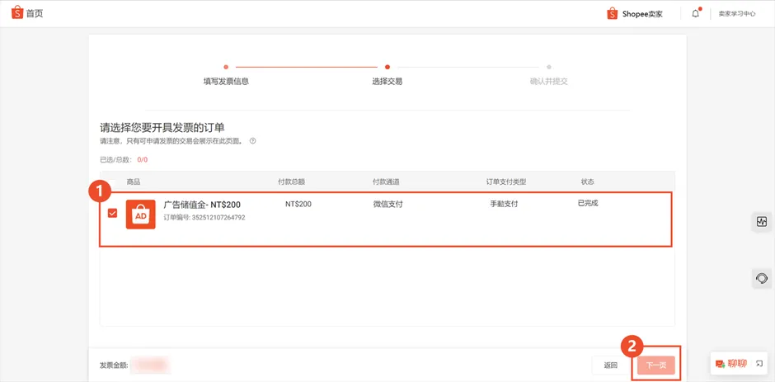Screen dimensions: 775x382
Task: Click the NT$200 payment total cell
Action: pyautogui.click(x=298, y=204)
